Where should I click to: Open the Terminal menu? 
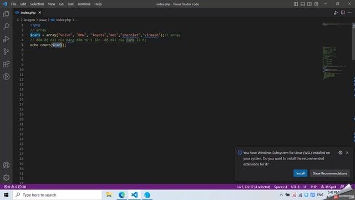[84, 4]
